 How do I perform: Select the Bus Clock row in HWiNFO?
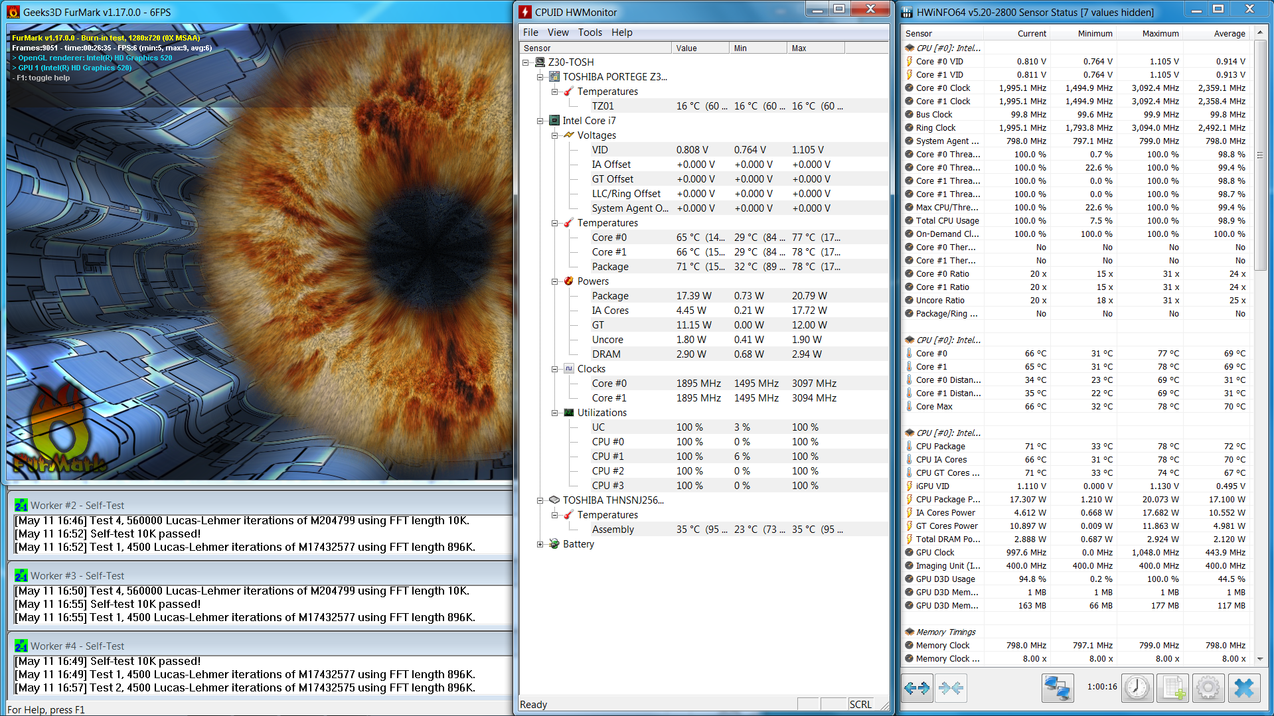tap(1076, 115)
